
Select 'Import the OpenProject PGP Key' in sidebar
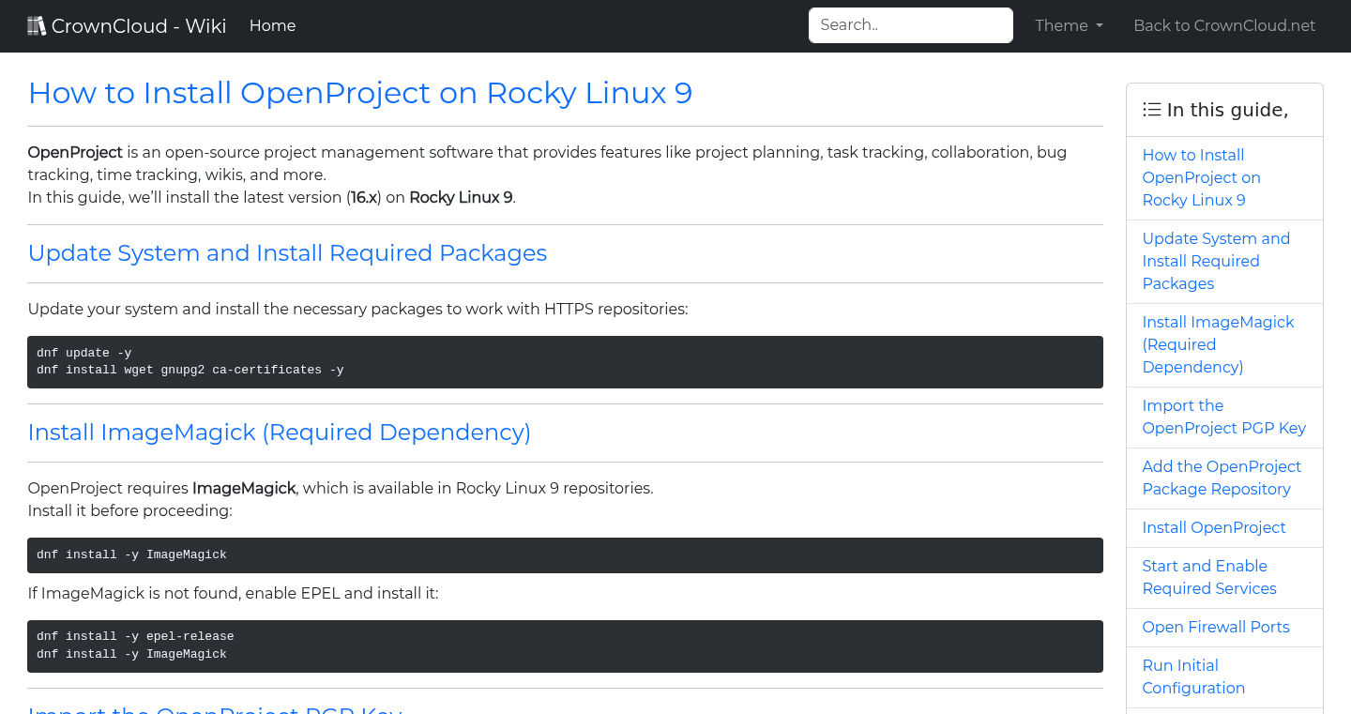1223,417
